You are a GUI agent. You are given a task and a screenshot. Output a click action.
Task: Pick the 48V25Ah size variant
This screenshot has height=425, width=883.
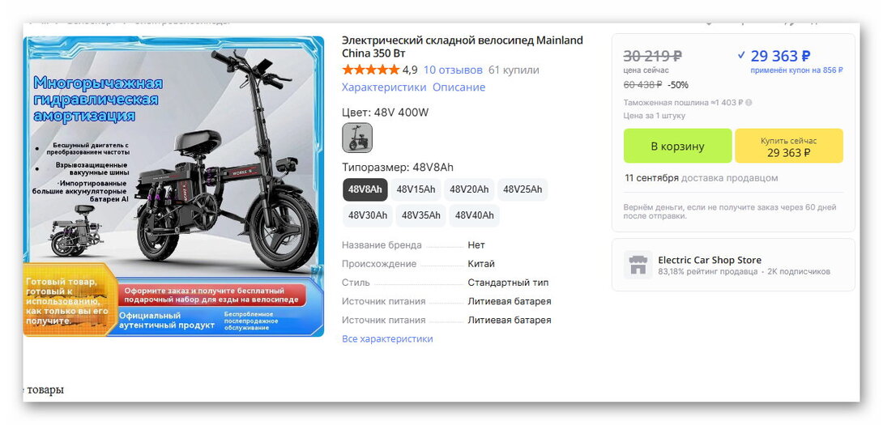pyautogui.click(x=523, y=189)
